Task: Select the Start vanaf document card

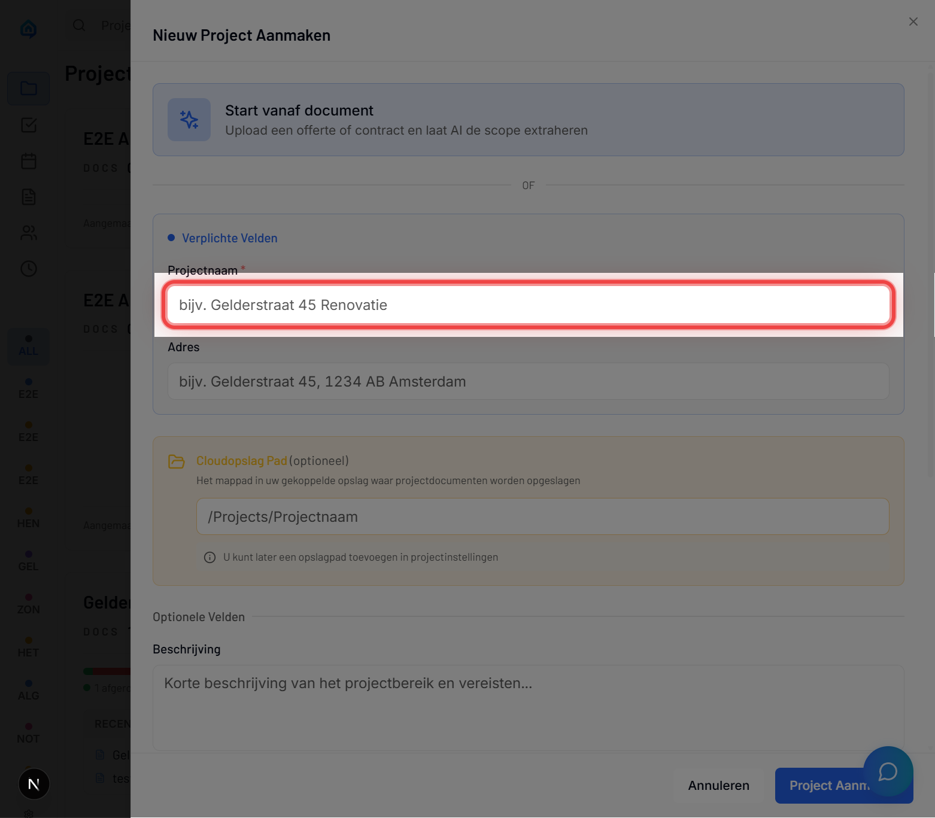Action: 528,120
